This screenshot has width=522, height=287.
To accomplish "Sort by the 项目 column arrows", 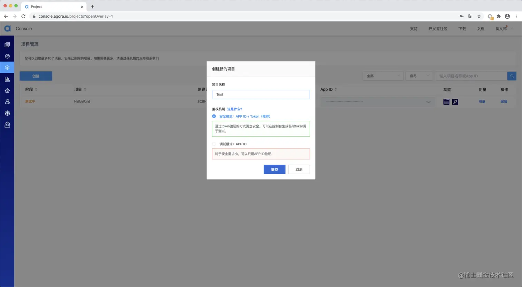I will 85,89.
